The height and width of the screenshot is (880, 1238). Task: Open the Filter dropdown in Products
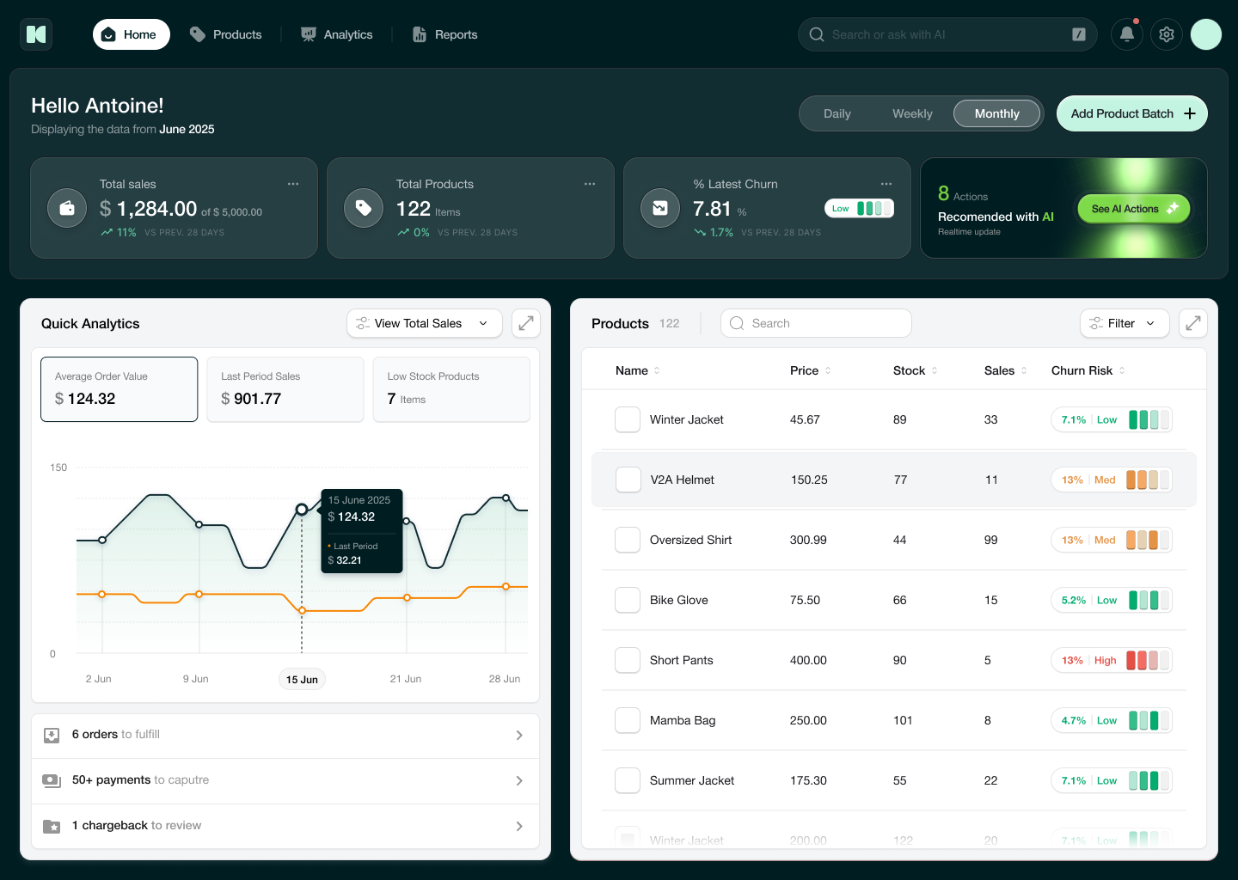[x=1125, y=323]
